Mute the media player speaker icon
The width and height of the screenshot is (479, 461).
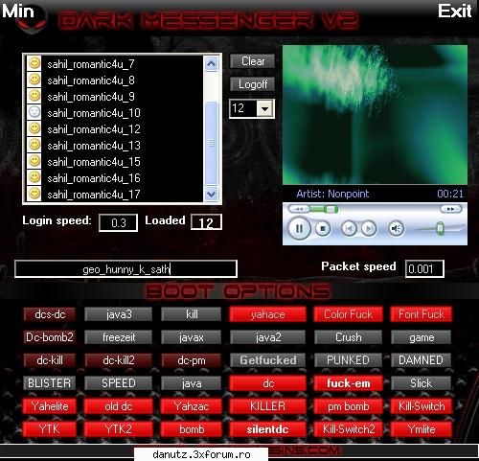[x=397, y=229]
